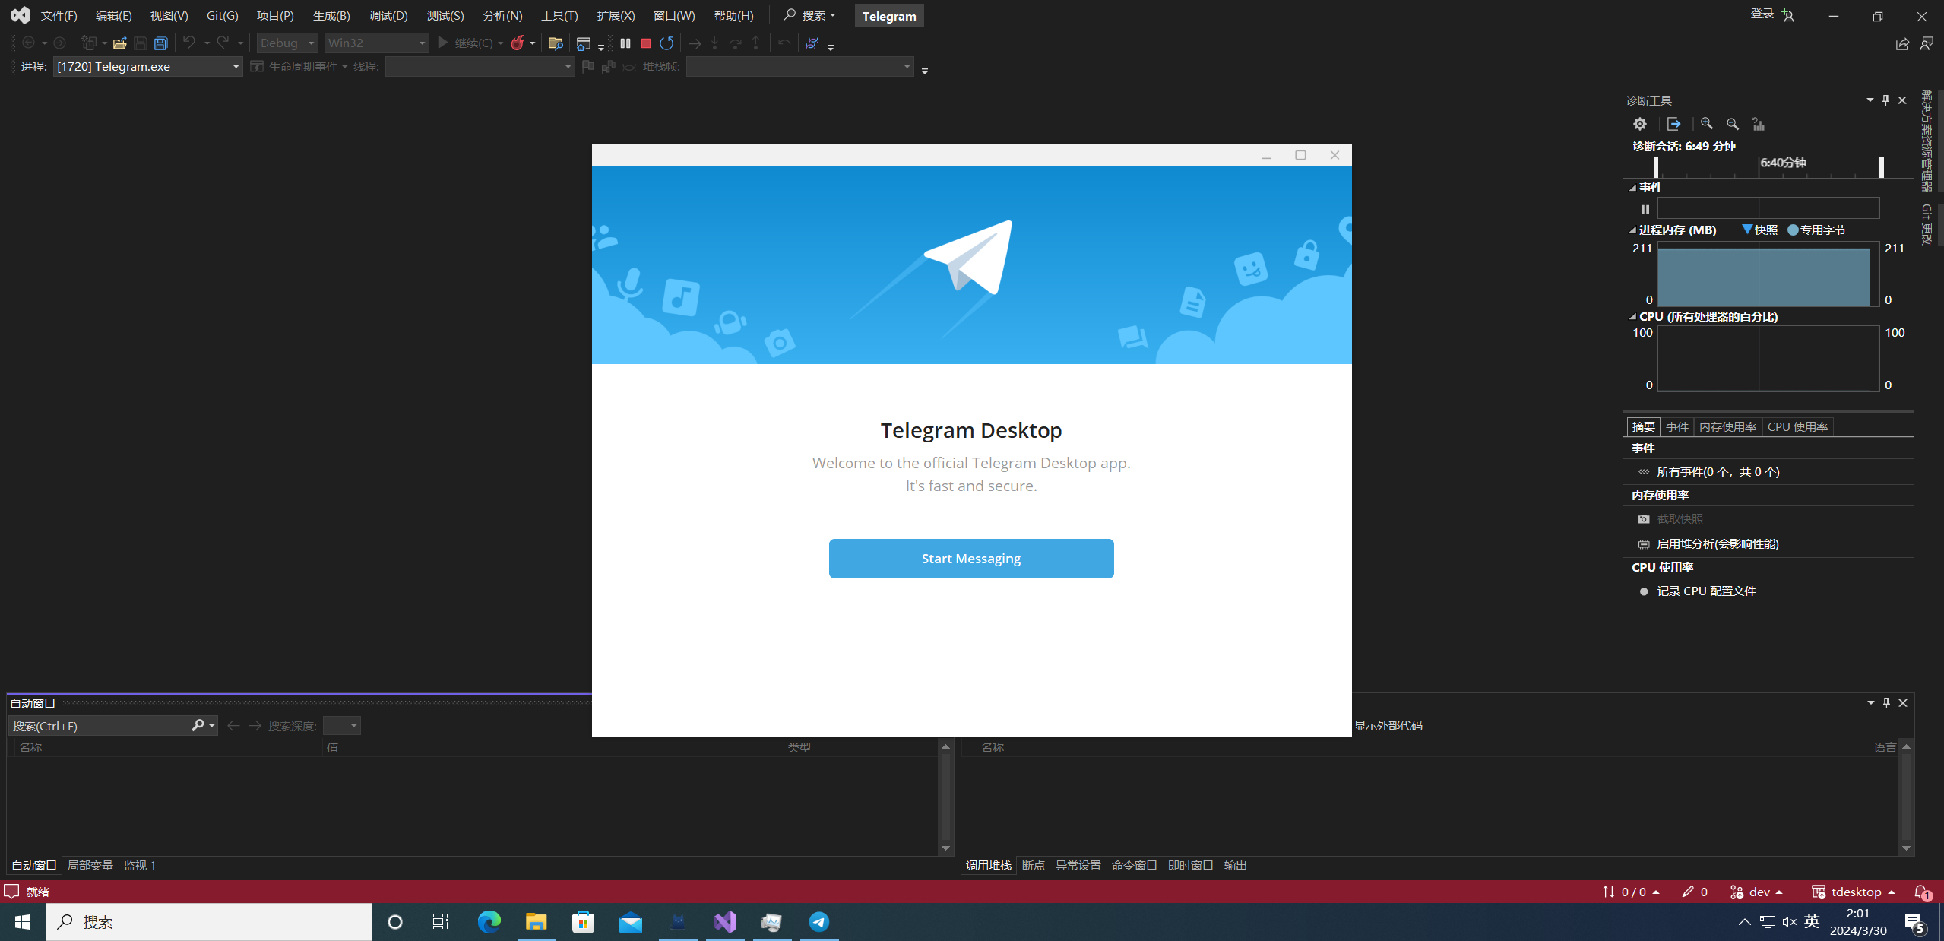The height and width of the screenshot is (941, 1944).
Task: Zoom out on the diagnostics timeline
Action: [1733, 124]
